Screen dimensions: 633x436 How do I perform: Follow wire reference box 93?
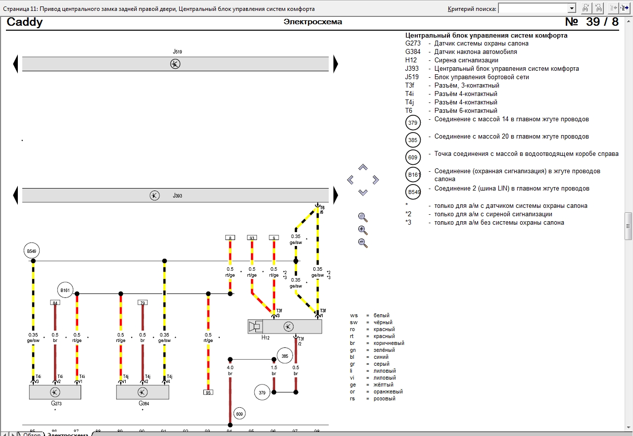(x=252, y=238)
